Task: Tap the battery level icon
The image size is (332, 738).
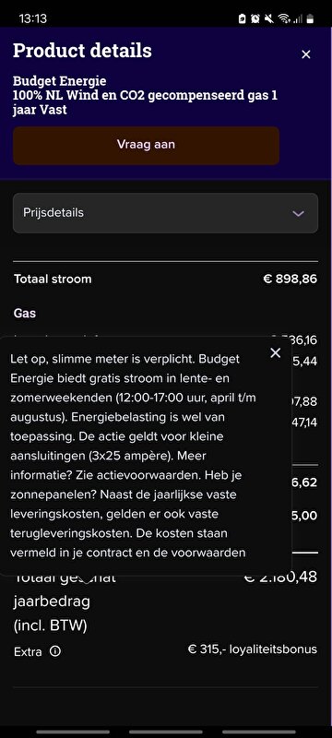Action: click(x=310, y=18)
